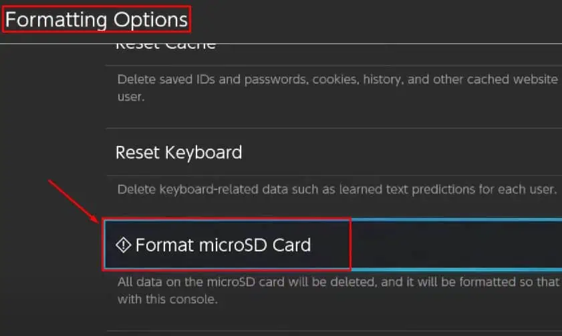
Task: Click the 'All data on the microSD card' warning text
Action: pyautogui.click(x=200, y=282)
